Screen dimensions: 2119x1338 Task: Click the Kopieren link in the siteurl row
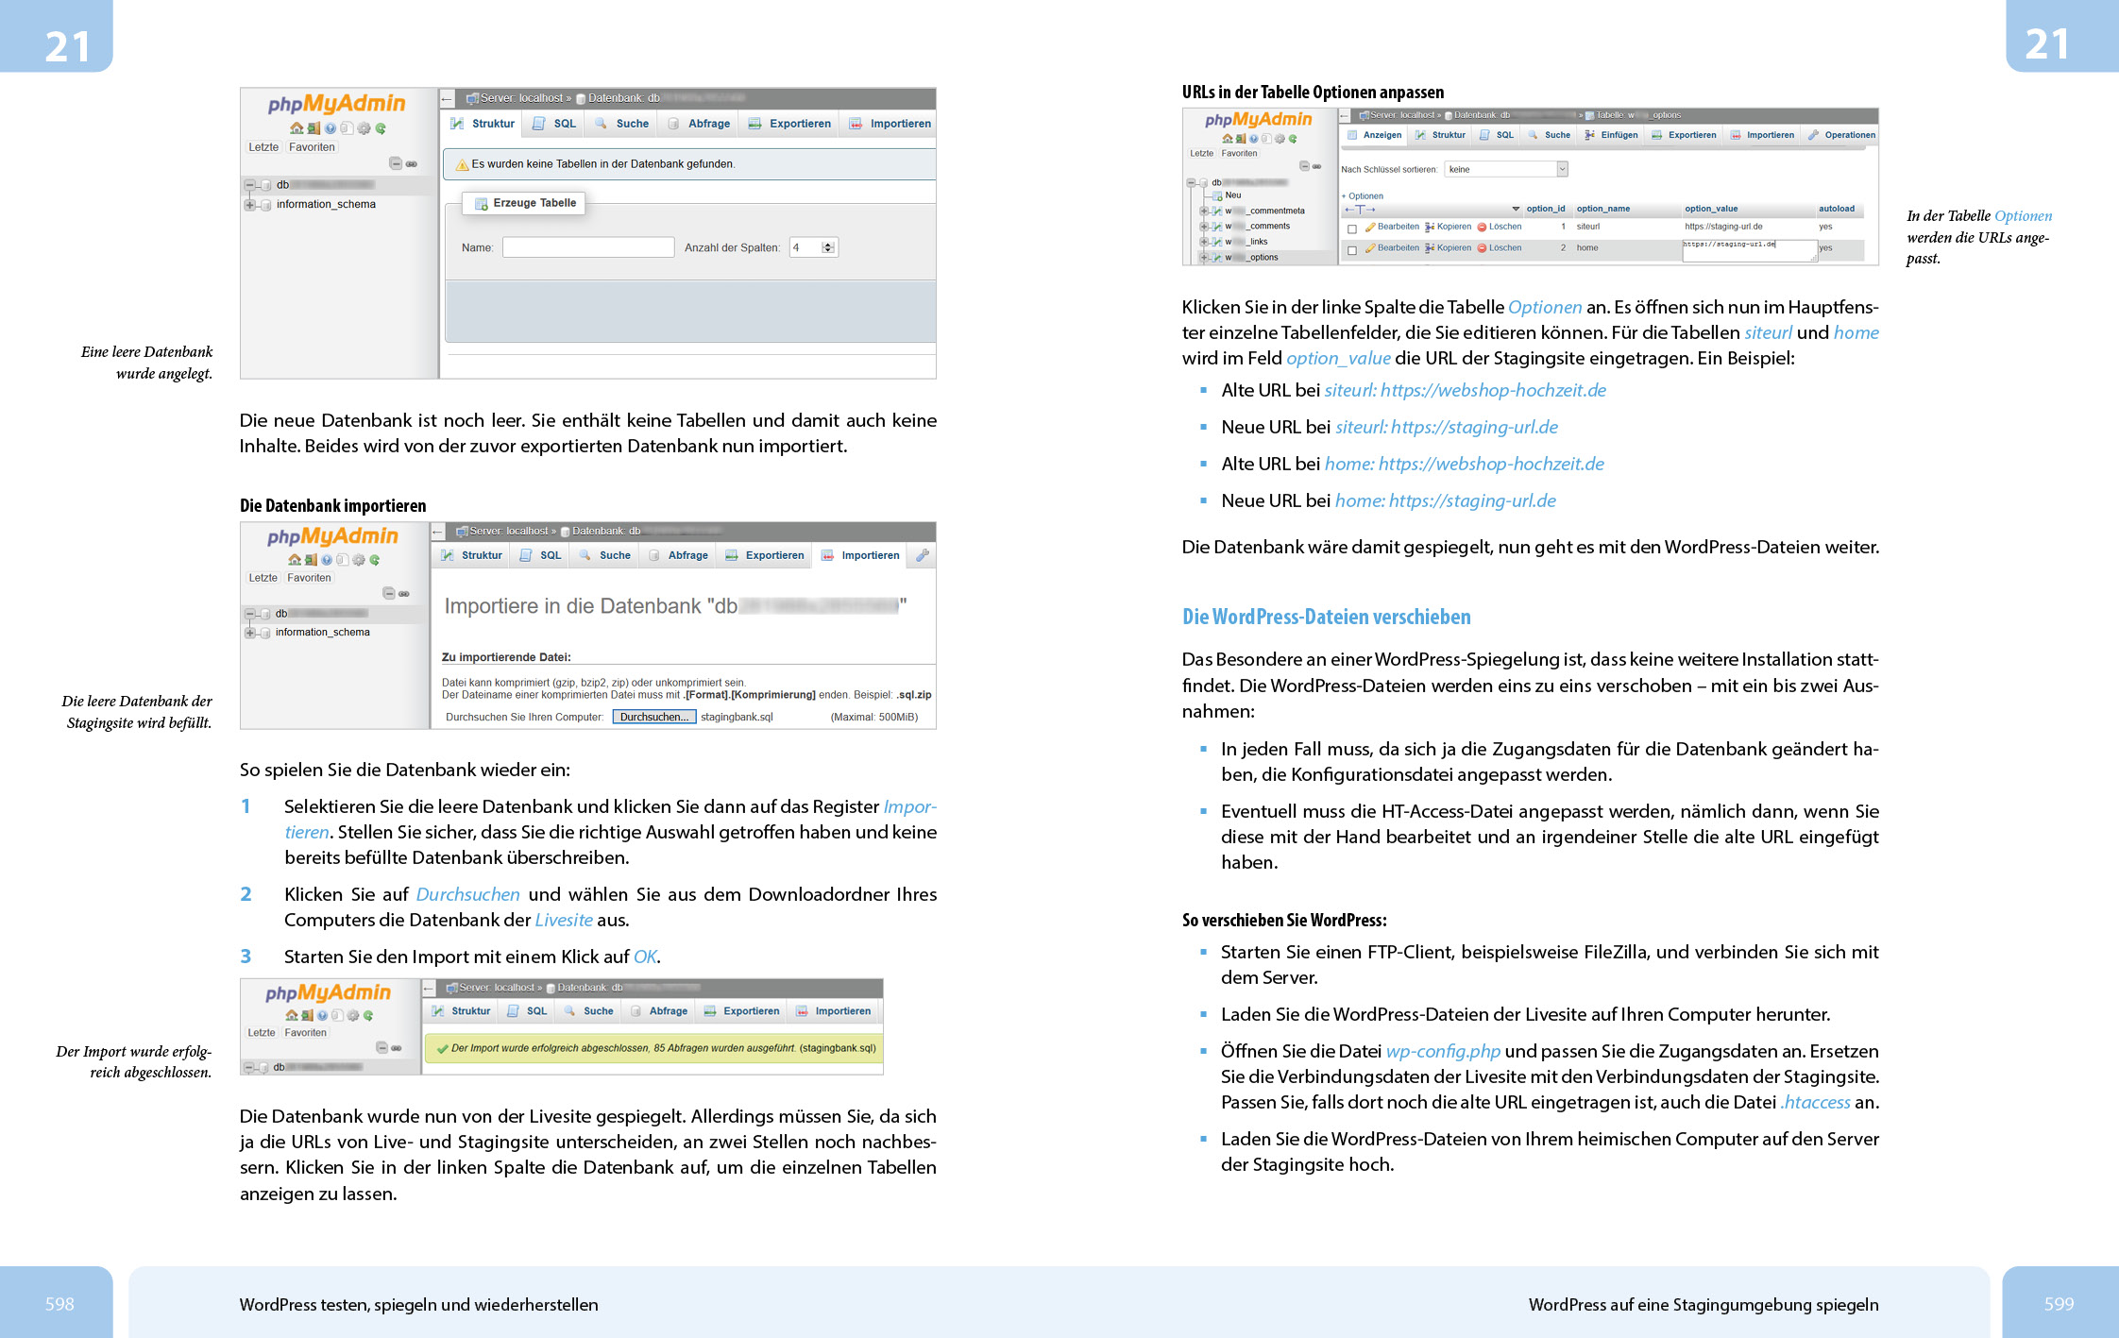pyautogui.click(x=1453, y=227)
